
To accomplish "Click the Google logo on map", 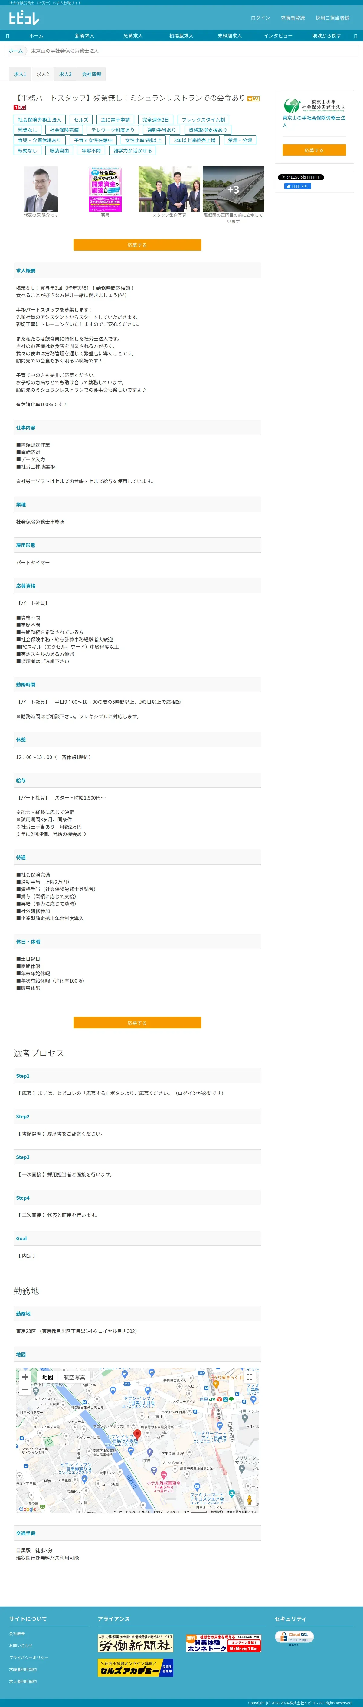I will (27, 1509).
